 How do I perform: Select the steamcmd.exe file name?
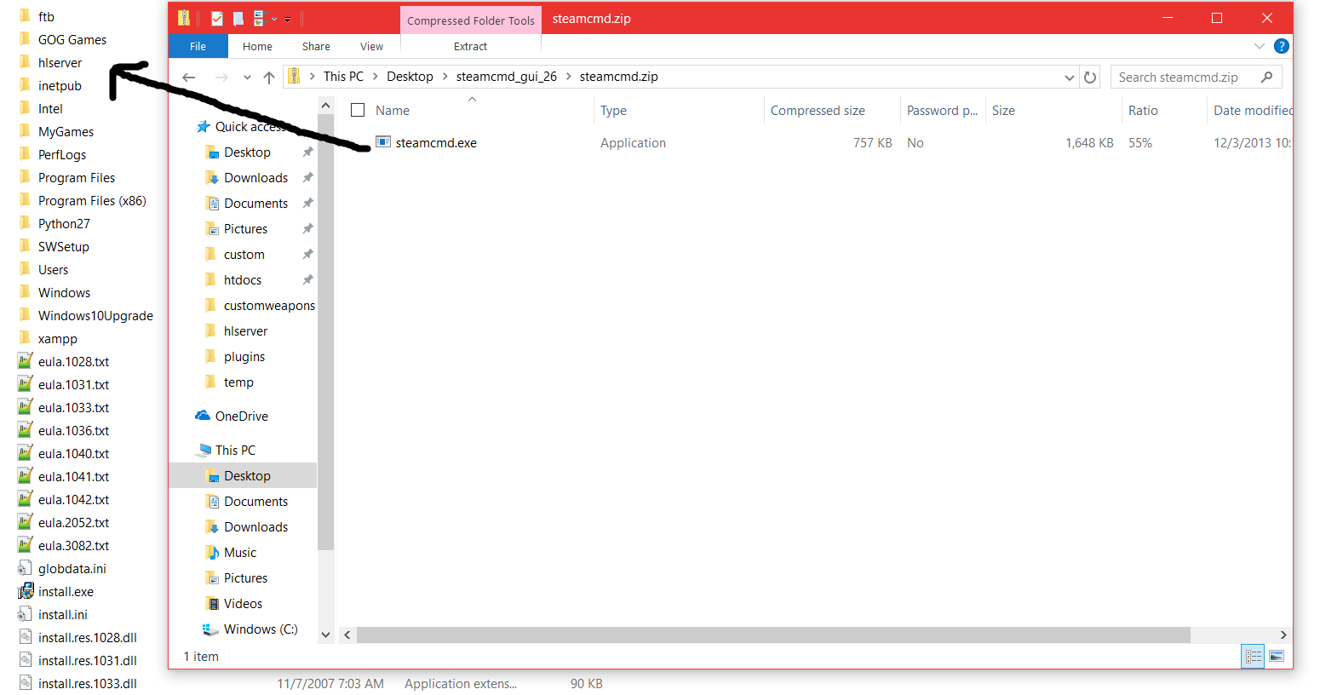(436, 143)
